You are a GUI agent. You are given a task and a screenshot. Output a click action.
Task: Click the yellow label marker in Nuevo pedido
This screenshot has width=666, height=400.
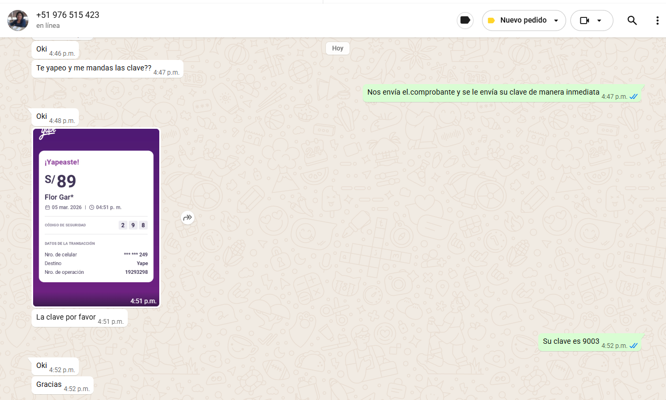491,20
